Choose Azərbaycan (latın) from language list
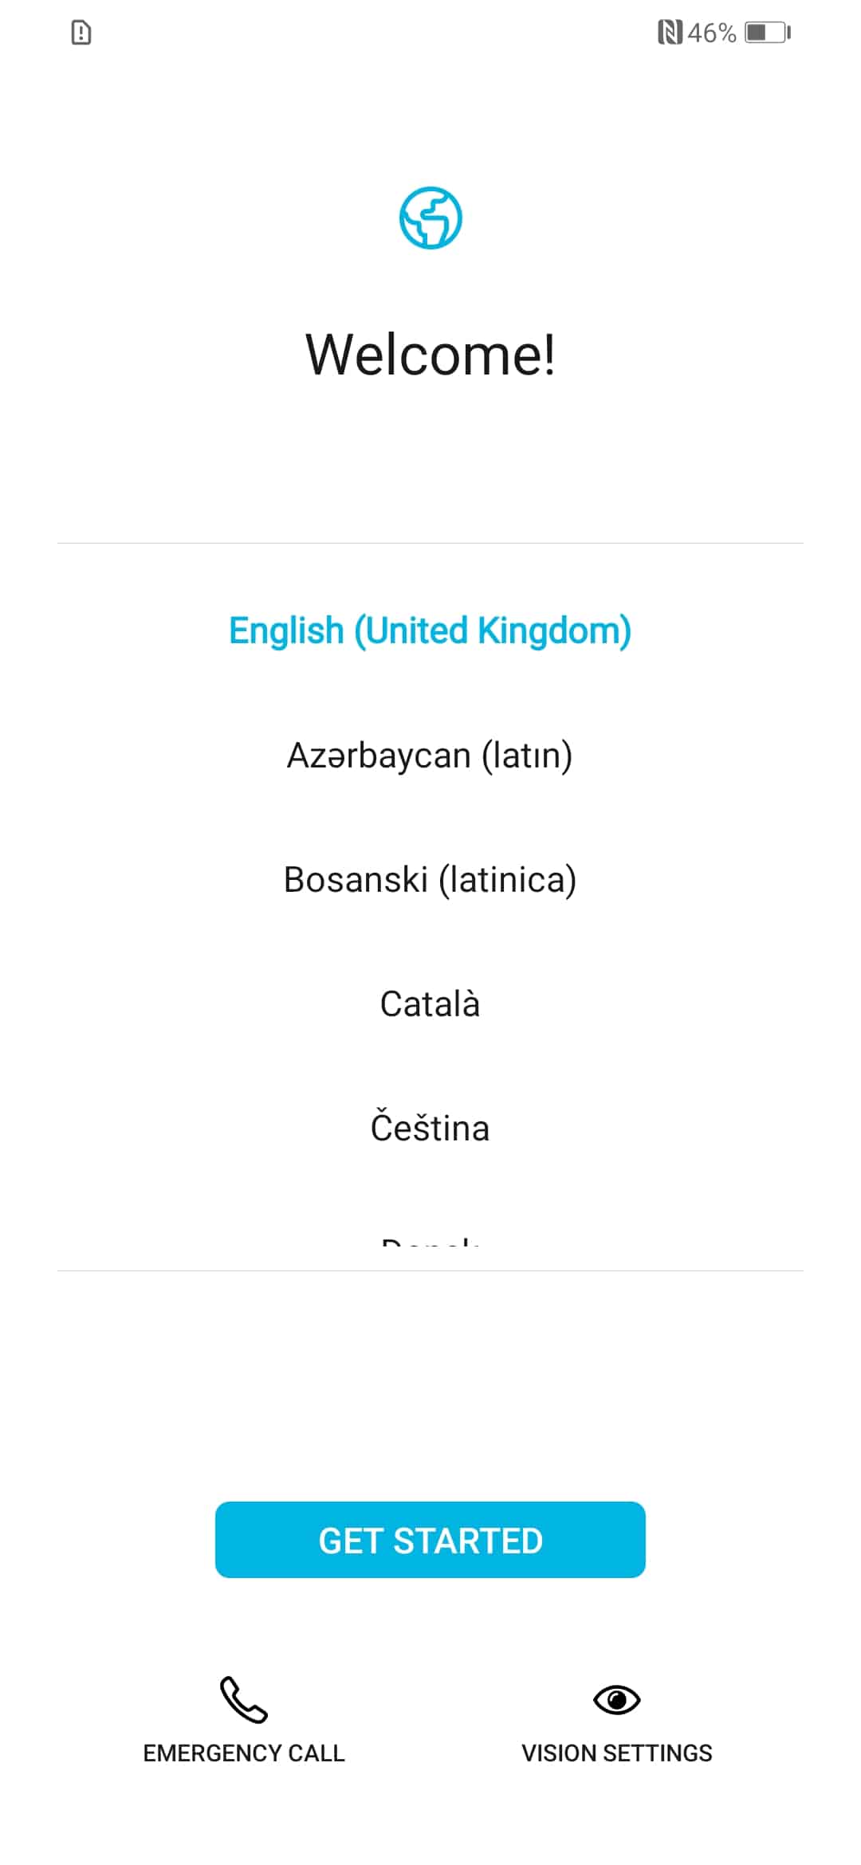Screen dimensions: 861x1865 tap(431, 755)
